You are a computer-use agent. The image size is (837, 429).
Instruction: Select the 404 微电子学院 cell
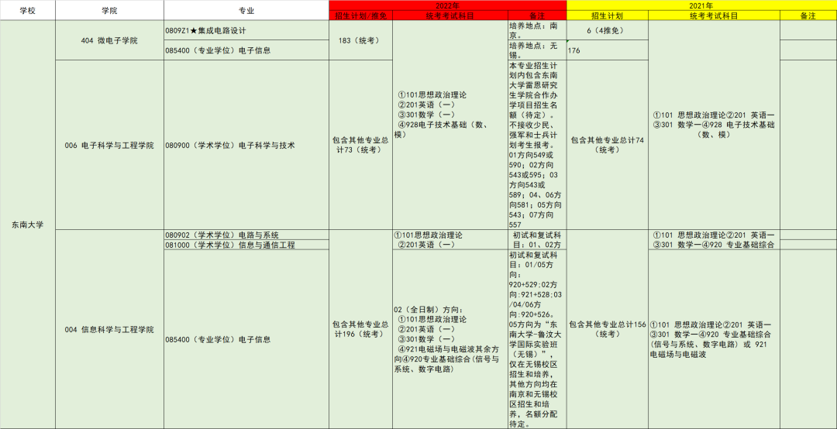click(109, 40)
